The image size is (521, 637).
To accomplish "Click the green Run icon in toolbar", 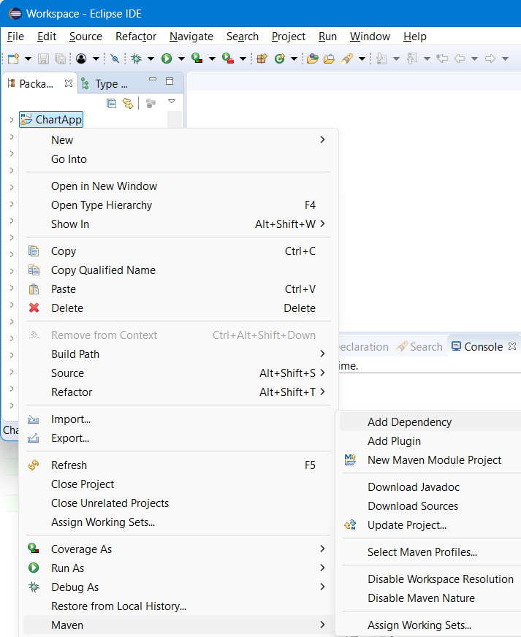I will 167,59.
